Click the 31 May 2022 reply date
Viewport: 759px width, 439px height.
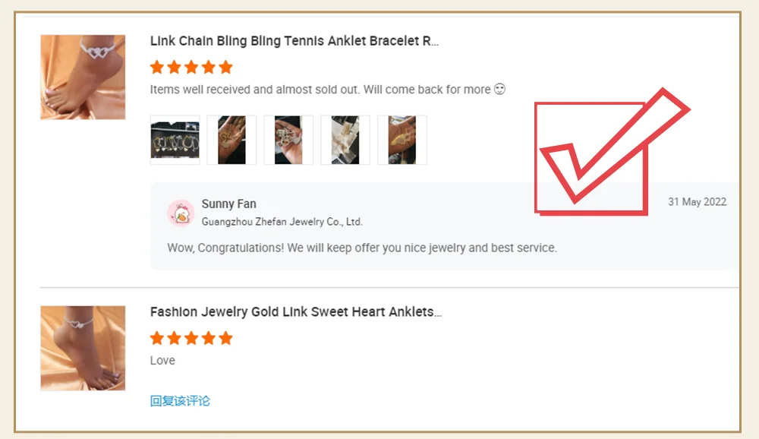coord(697,202)
